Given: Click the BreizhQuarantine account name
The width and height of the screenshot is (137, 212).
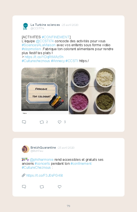Looking at the screenshot, I should 43,148.
